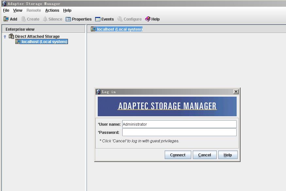This screenshot has width=286, height=191.
Task: Collapse the Direct Attached Storage tree node
Action: (5, 37)
